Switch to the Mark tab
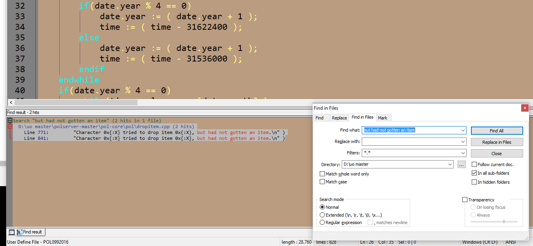The height and width of the screenshot is (246, 533). point(382,118)
